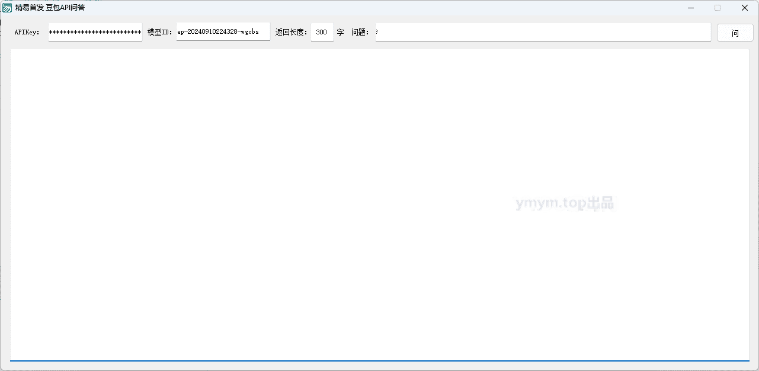Submit the question with the 问 button
759x371 pixels.
[735, 33]
